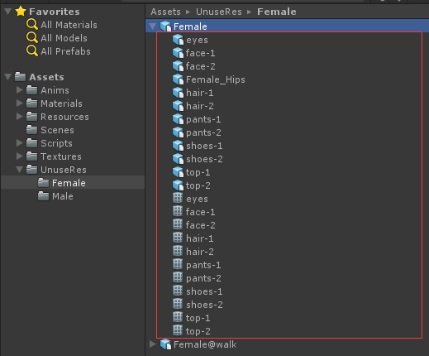Click the eyes mesh grid icon
The image size is (429, 356).
click(178, 198)
